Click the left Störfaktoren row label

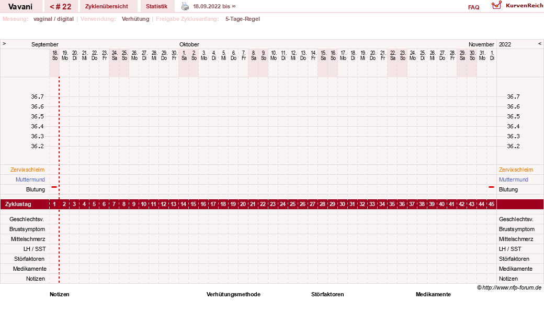point(29,259)
